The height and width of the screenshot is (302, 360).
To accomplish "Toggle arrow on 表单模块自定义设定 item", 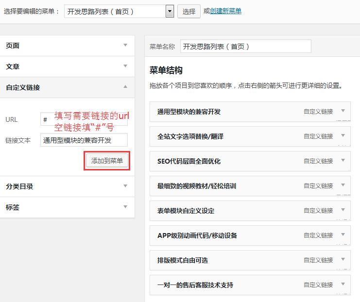I will click(x=343, y=210).
